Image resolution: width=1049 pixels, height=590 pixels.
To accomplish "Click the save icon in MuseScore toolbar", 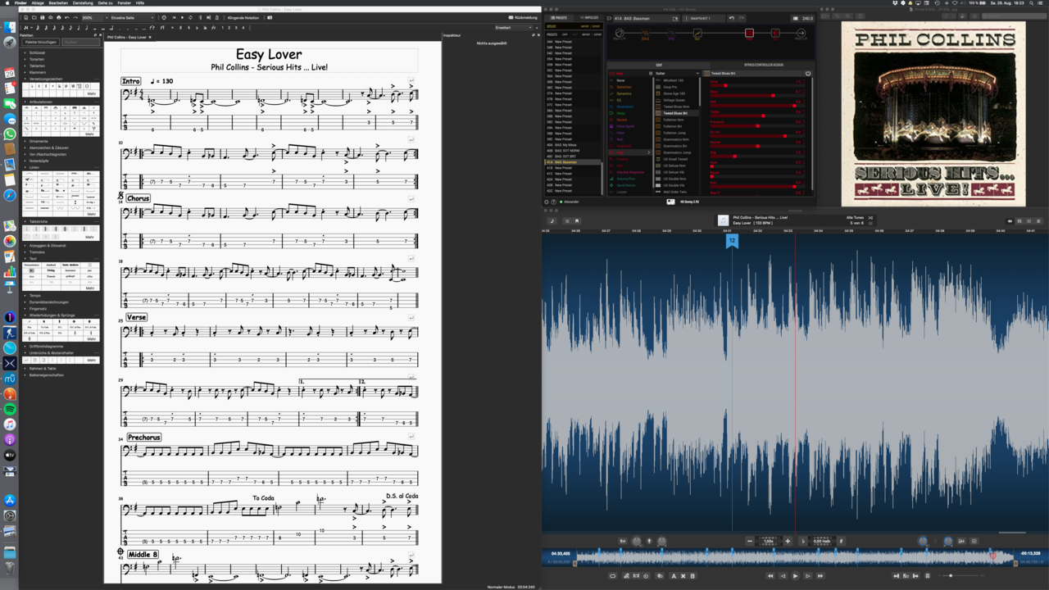I will [43, 17].
